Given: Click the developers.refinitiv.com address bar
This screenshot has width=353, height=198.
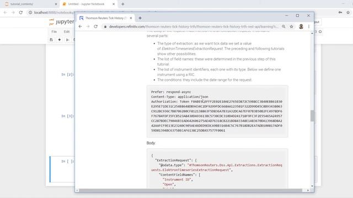Looking at the screenshot, I should [194, 26].
